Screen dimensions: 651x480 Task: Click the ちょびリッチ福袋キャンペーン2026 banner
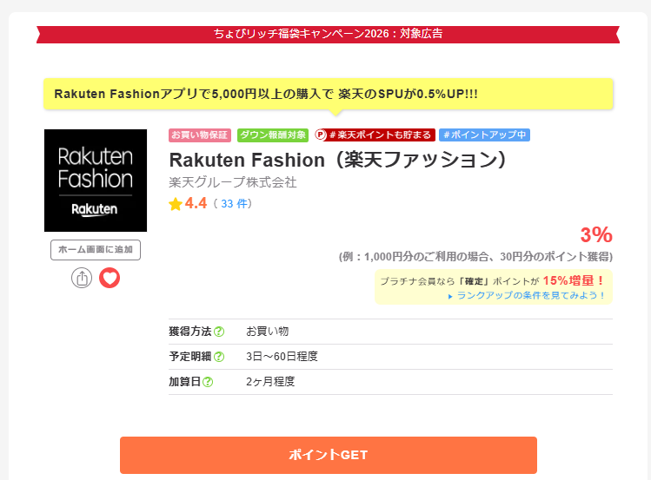(328, 34)
